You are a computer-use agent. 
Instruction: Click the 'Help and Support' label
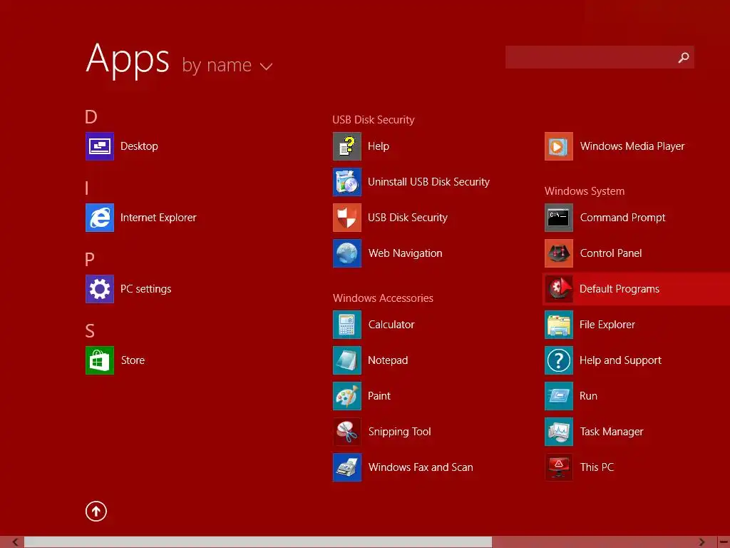point(620,360)
